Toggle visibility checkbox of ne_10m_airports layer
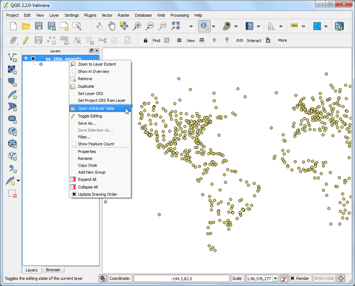The width and height of the screenshot is (355, 286). [33, 58]
